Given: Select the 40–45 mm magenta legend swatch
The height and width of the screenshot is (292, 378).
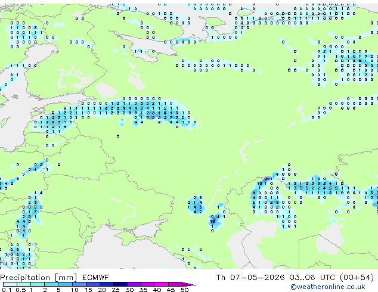Looking at the screenshot, I should pos(162,284).
